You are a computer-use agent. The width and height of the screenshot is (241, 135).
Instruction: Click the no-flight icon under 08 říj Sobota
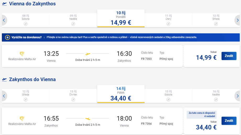(26, 24)
